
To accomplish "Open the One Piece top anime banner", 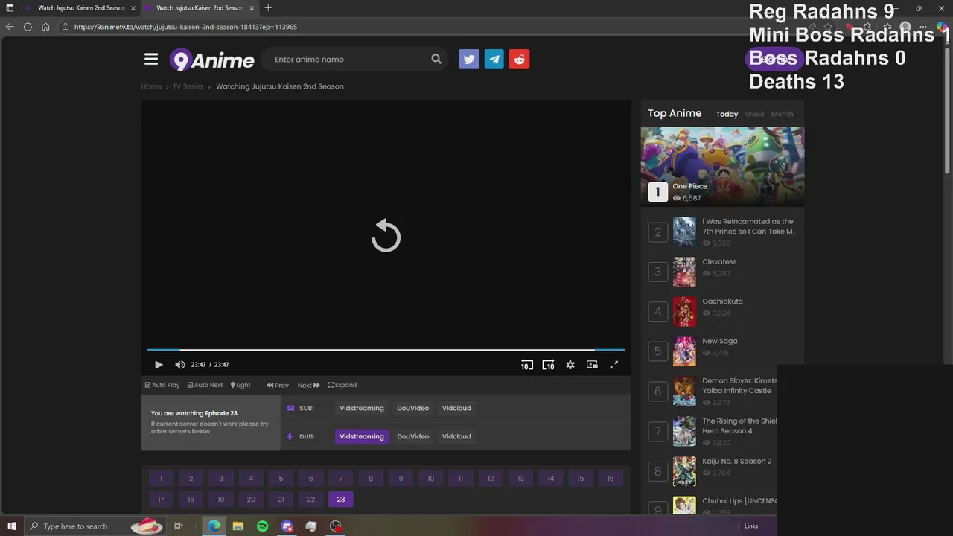I will (x=722, y=165).
